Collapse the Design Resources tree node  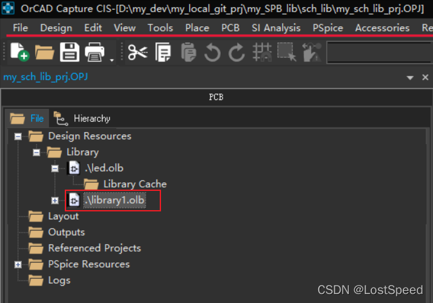[x=18, y=136]
